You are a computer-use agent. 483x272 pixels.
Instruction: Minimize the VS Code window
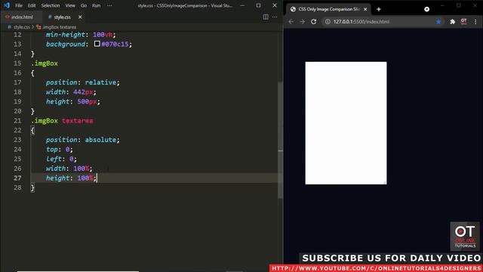tap(243, 5)
